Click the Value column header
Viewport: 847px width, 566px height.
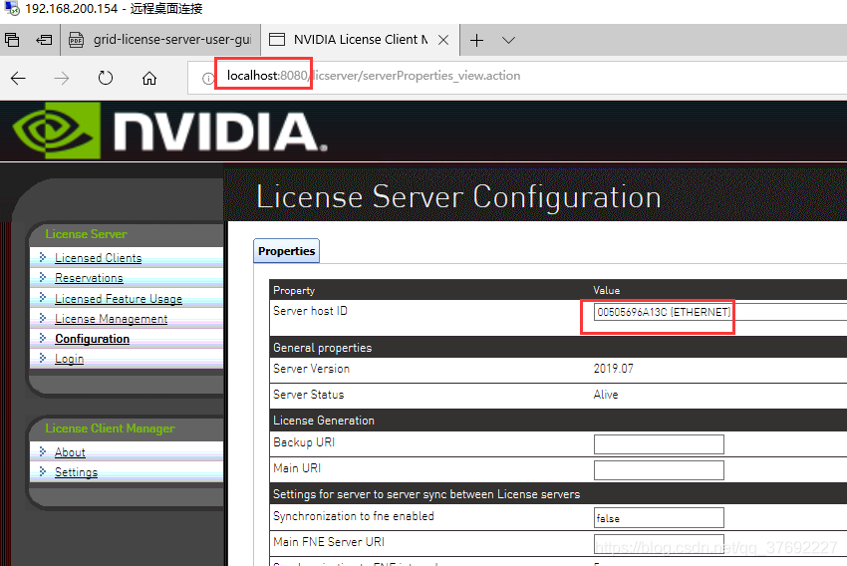tap(607, 291)
